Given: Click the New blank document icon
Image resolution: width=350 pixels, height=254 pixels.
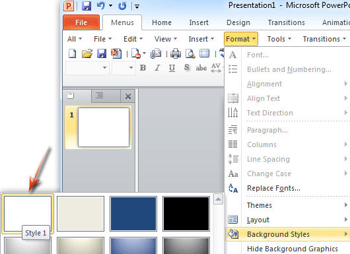Looking at the screenshot, I should click(x=72, y=53).
